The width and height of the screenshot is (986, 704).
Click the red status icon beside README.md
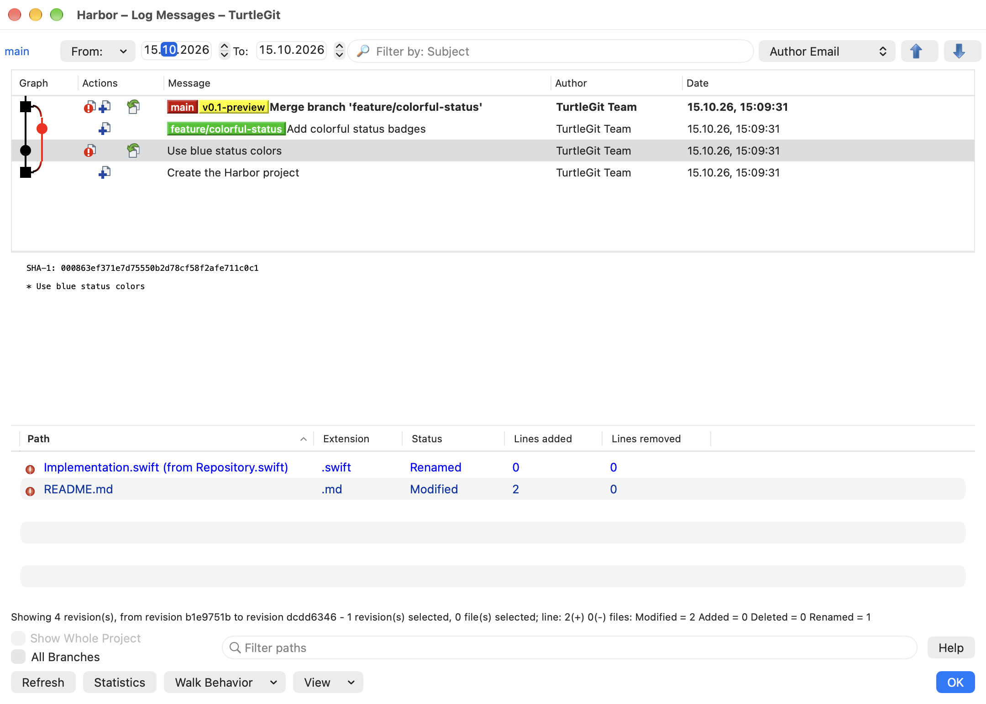pos(30,491)
